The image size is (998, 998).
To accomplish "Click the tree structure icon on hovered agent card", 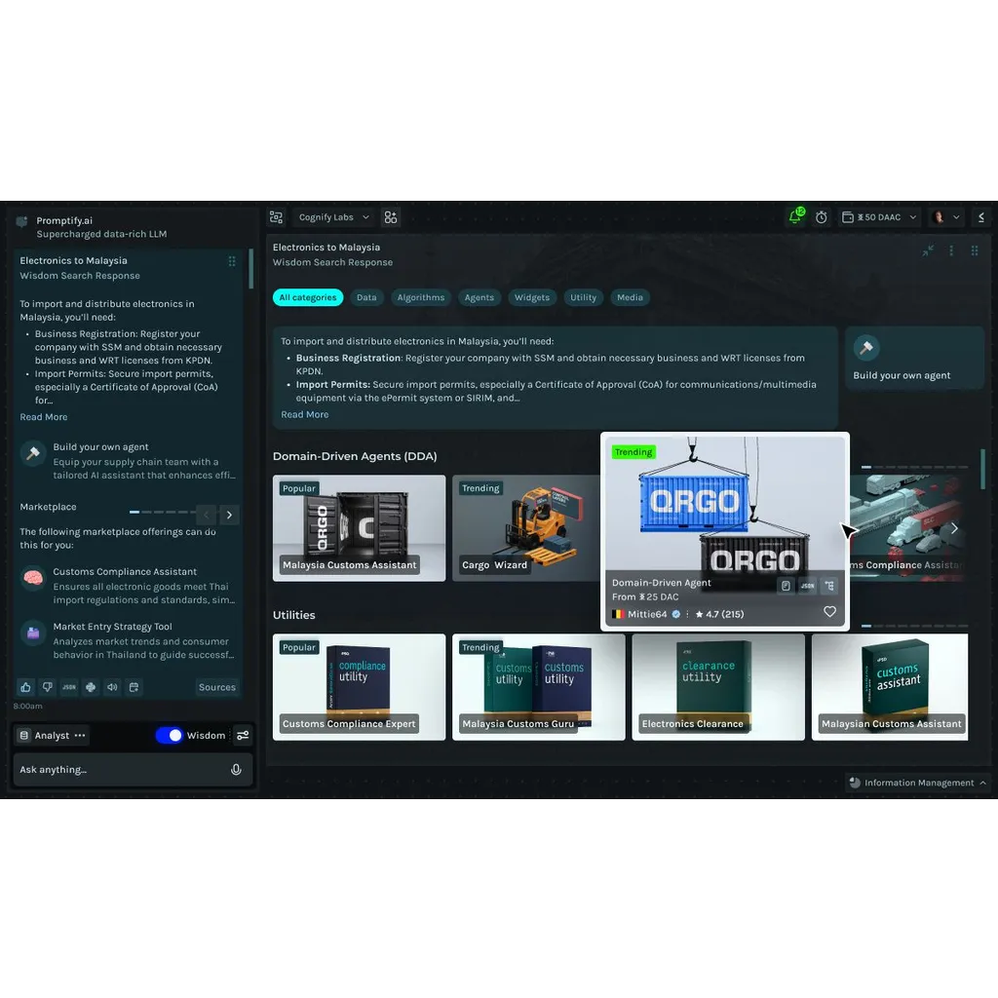I will [x=829, y=586].
